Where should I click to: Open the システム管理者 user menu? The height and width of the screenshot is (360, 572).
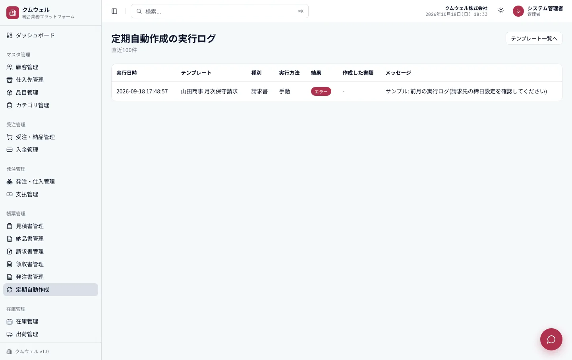(x=538, y=11)
